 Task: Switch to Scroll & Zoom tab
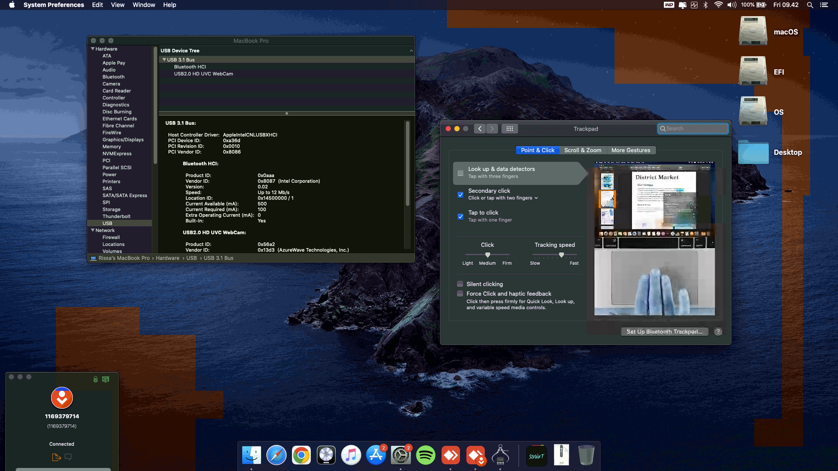(x=583, y=150)
